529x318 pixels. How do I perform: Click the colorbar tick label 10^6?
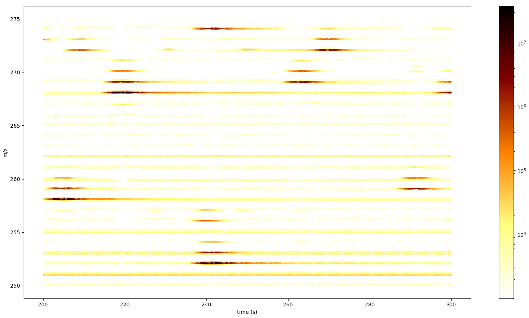pyautogui.click(x=522, y=107)
